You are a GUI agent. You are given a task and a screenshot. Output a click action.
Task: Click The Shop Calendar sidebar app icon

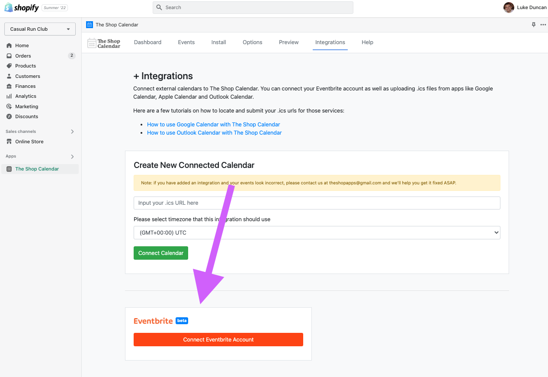click(9, 169)
